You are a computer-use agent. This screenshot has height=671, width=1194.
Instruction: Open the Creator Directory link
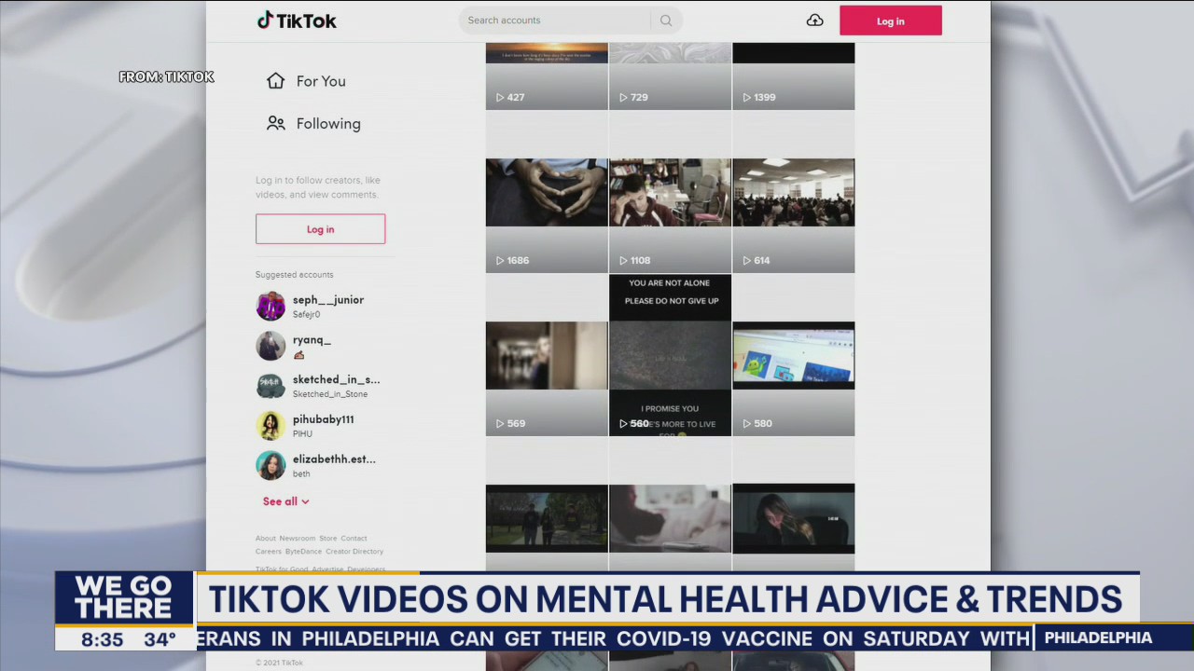(x=354, y=551)
